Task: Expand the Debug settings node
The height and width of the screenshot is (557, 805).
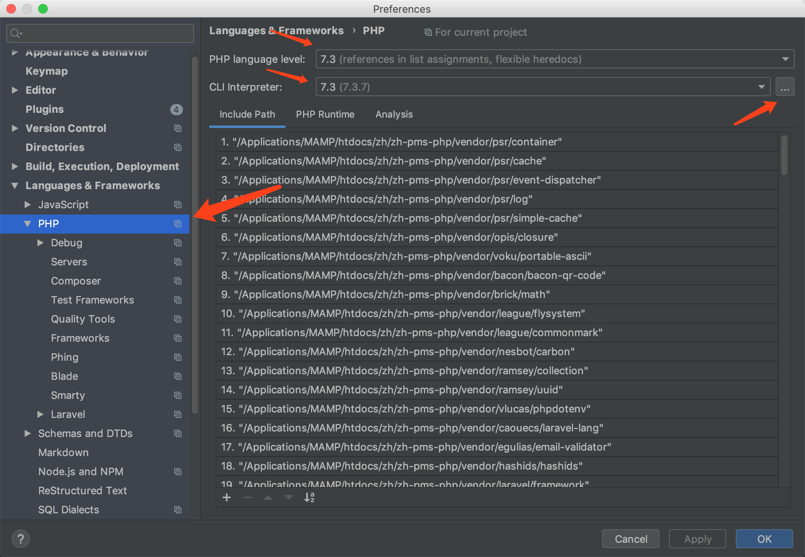Action: pyautogui.click(x=40, y=243)
